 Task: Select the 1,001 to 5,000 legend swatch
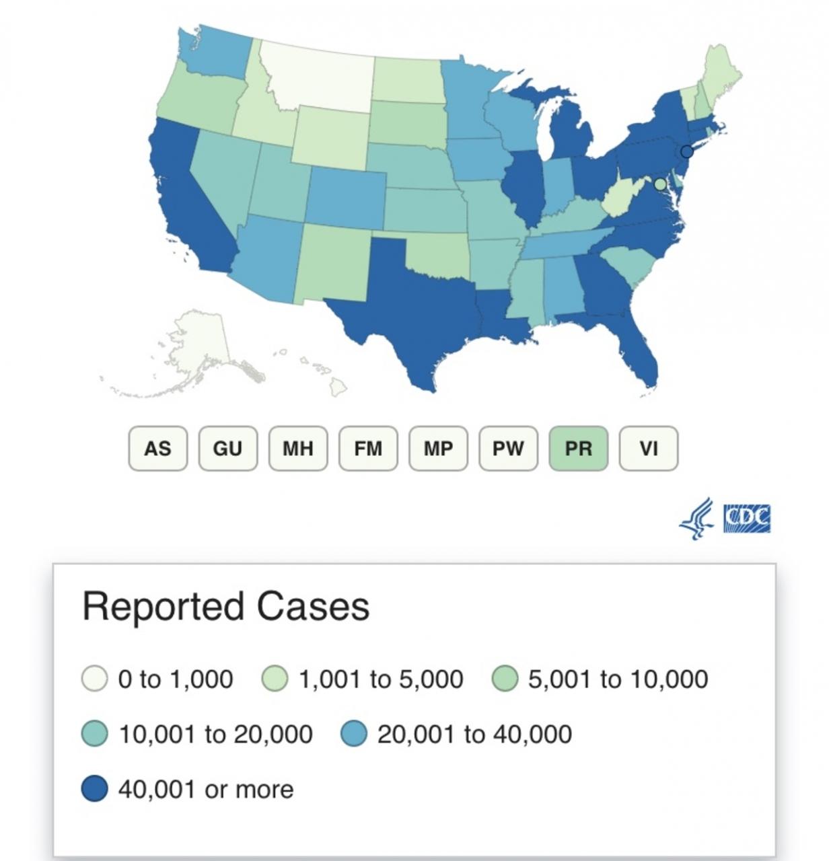point(275,679)
